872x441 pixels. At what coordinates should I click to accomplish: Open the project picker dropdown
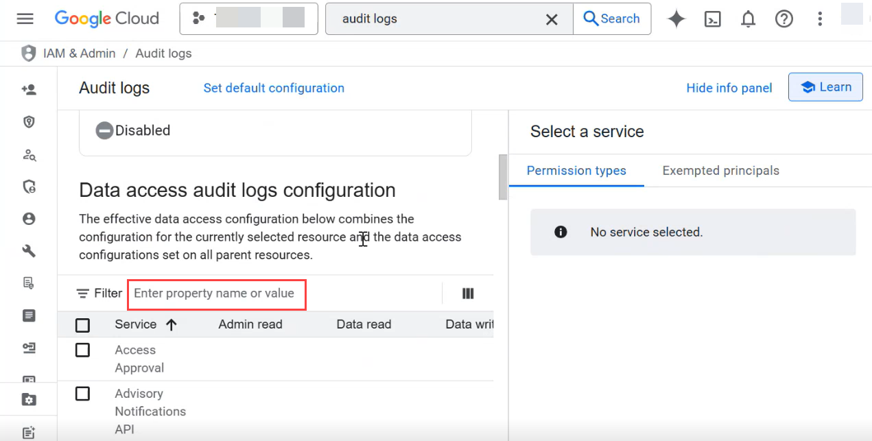248,19
